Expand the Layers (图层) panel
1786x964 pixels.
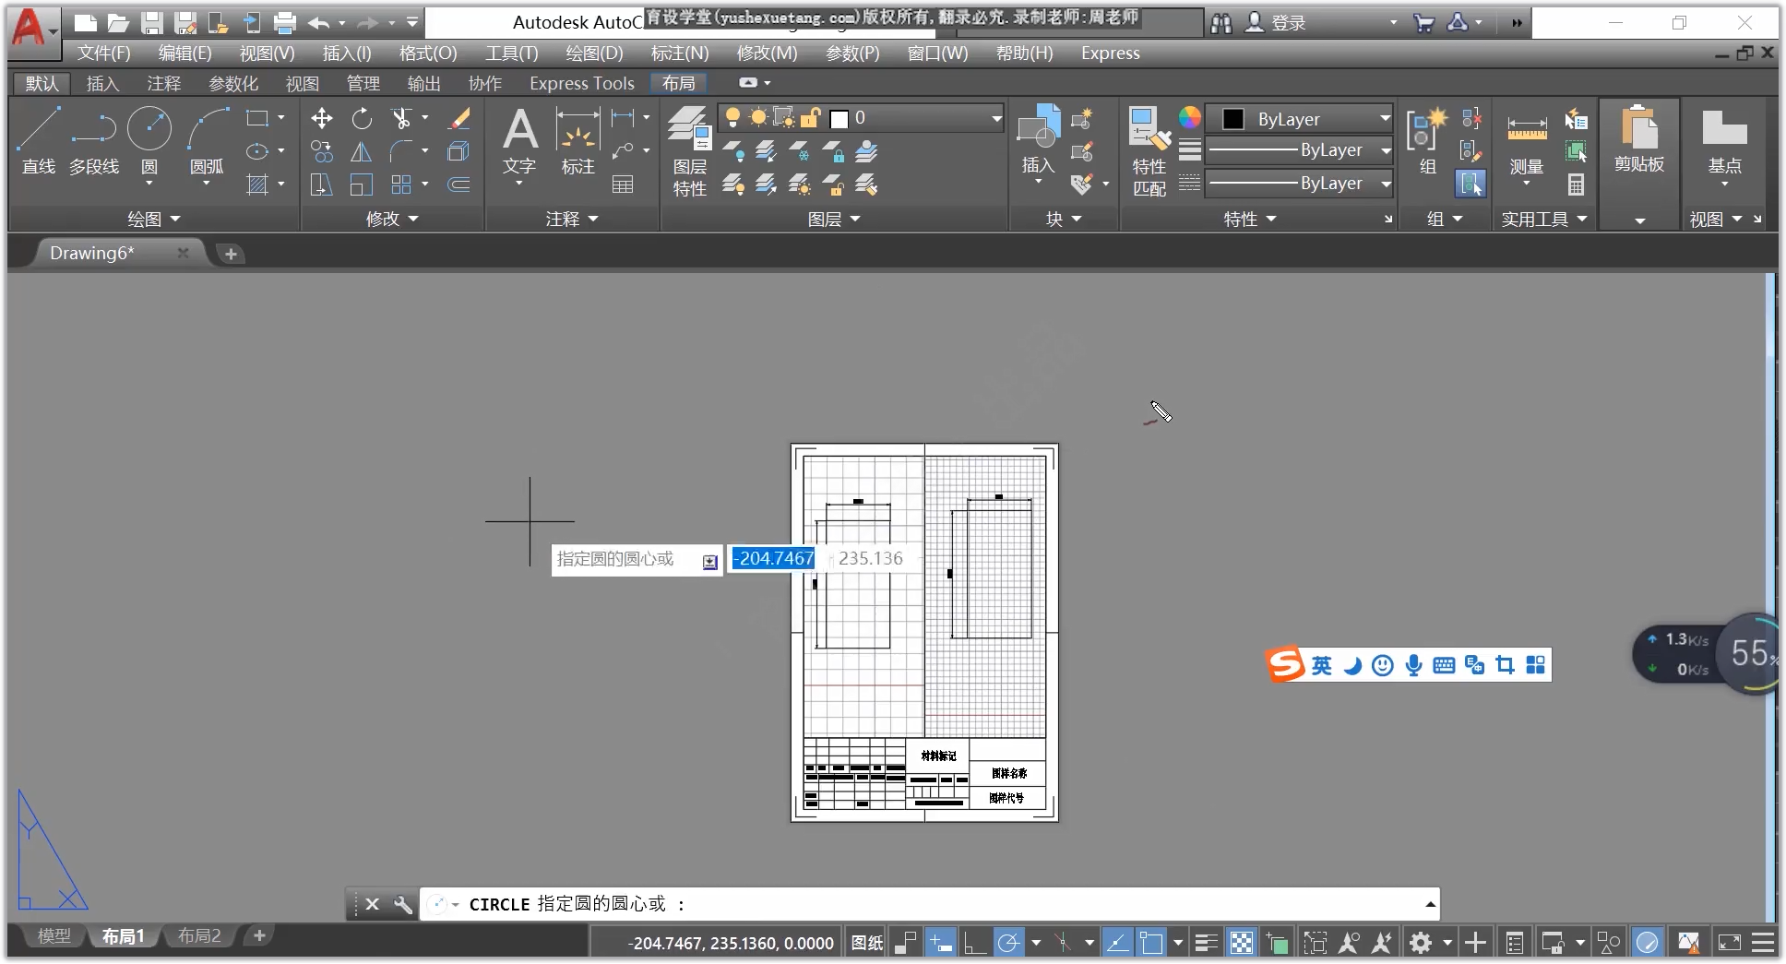click(x=834, y=220)
